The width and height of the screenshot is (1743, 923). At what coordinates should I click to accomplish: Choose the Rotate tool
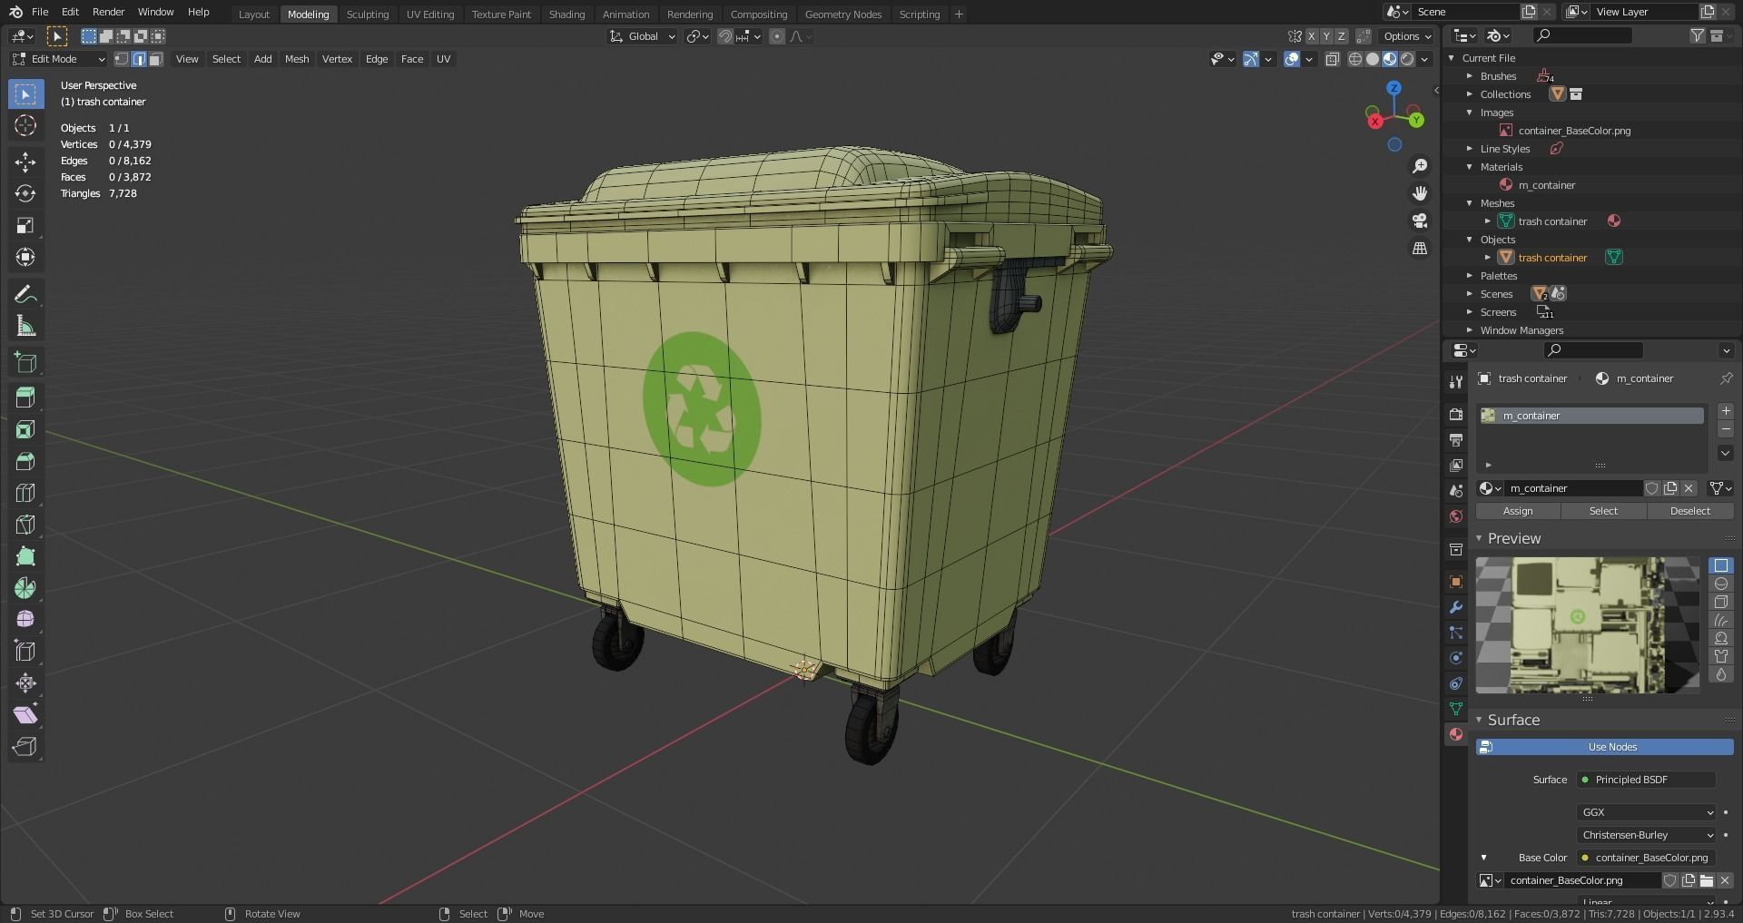[x=25, y=193]
